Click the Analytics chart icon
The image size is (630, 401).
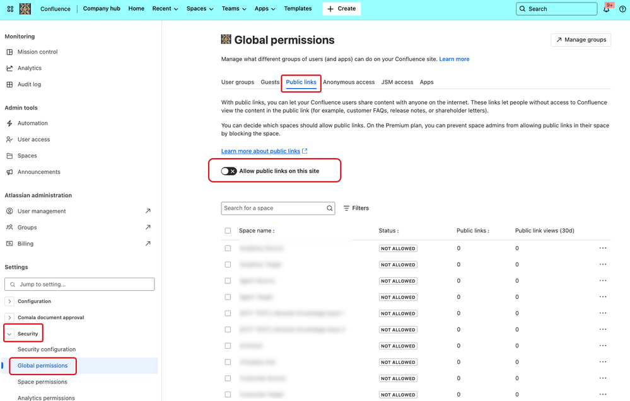coord(9,68)
